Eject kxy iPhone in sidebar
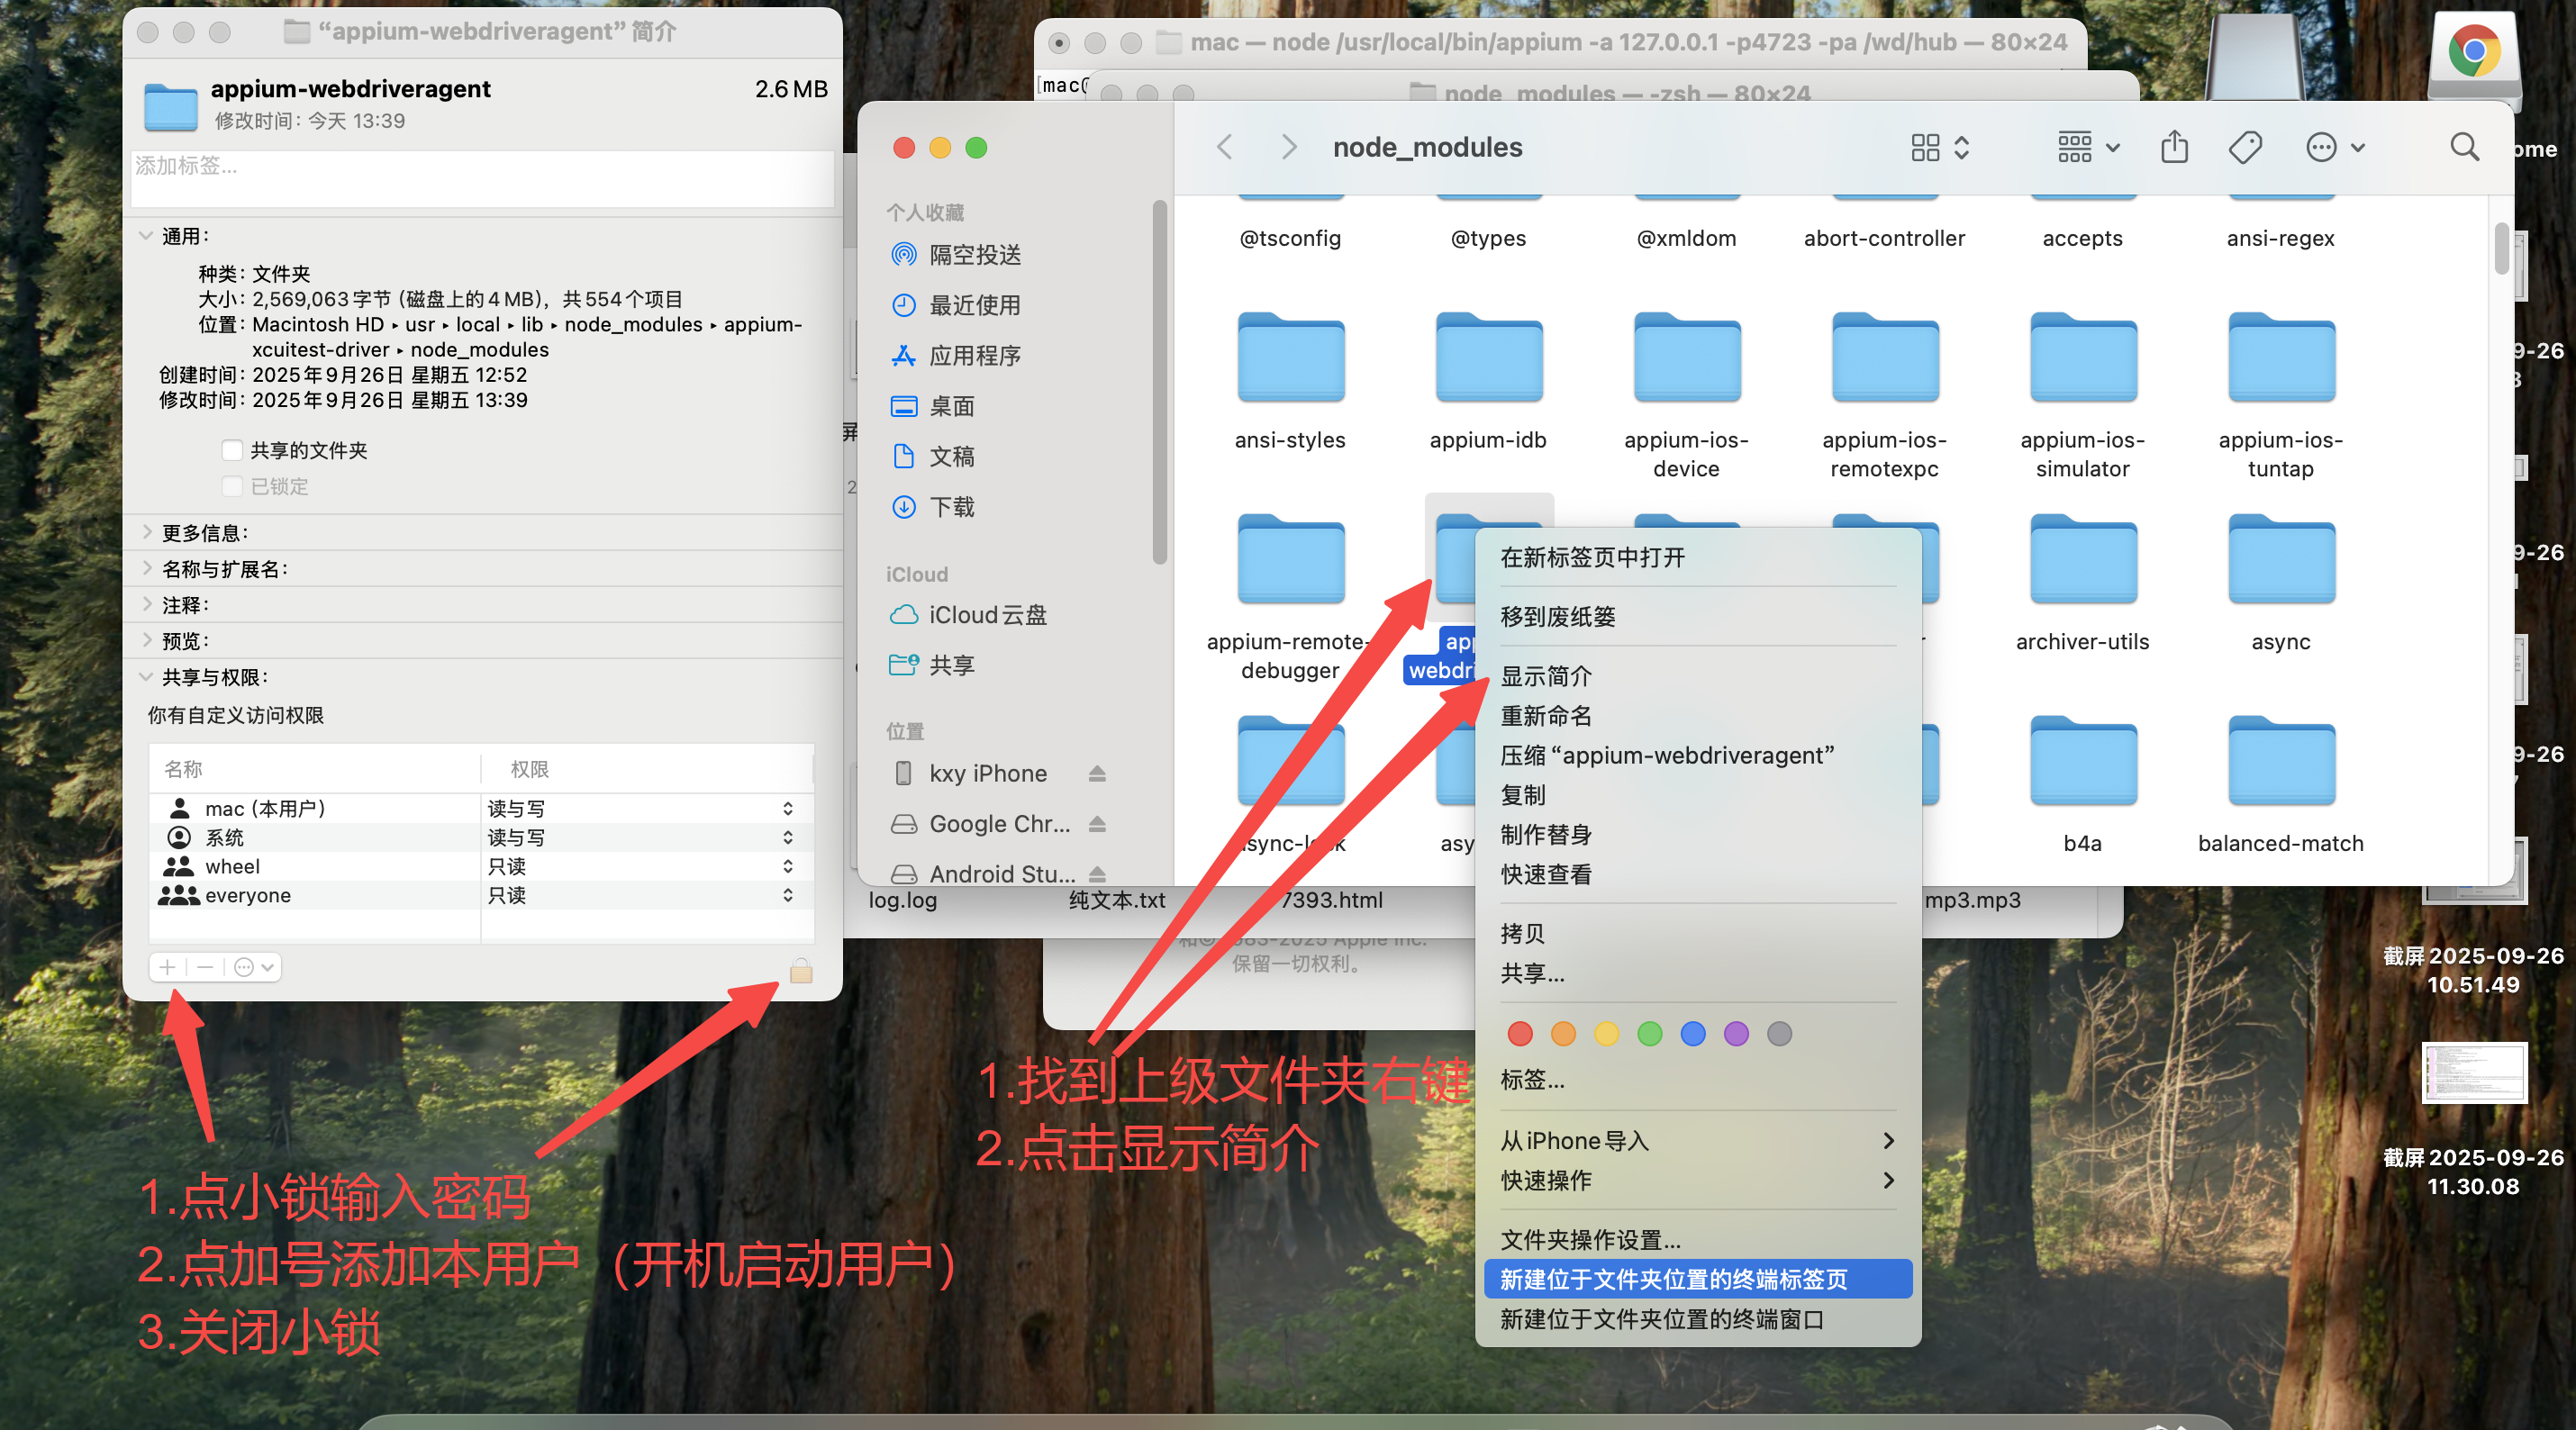This screenshot has width=2576, height=1430. (x=1097, y=773)
